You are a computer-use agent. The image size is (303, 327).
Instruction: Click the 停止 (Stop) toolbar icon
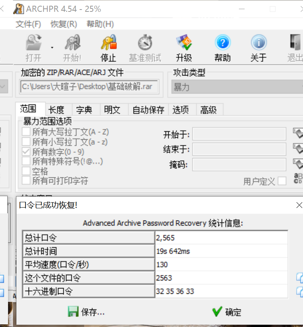point(108,42)
